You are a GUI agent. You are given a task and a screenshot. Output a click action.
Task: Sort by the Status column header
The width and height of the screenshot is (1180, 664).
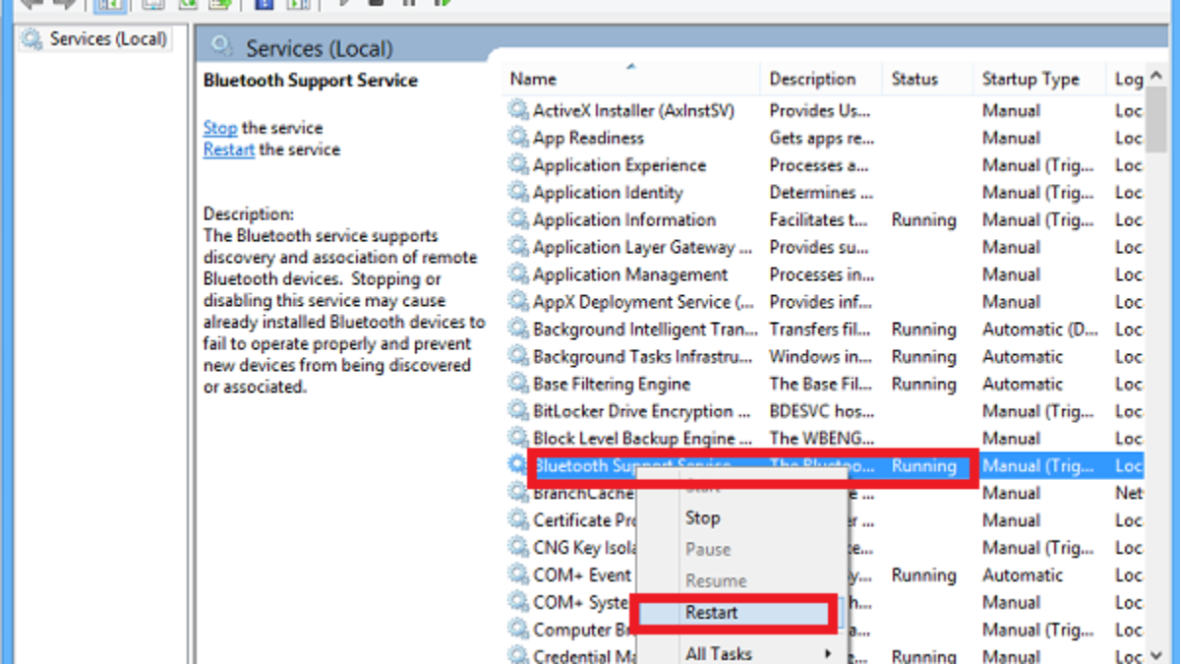[926, 79]
